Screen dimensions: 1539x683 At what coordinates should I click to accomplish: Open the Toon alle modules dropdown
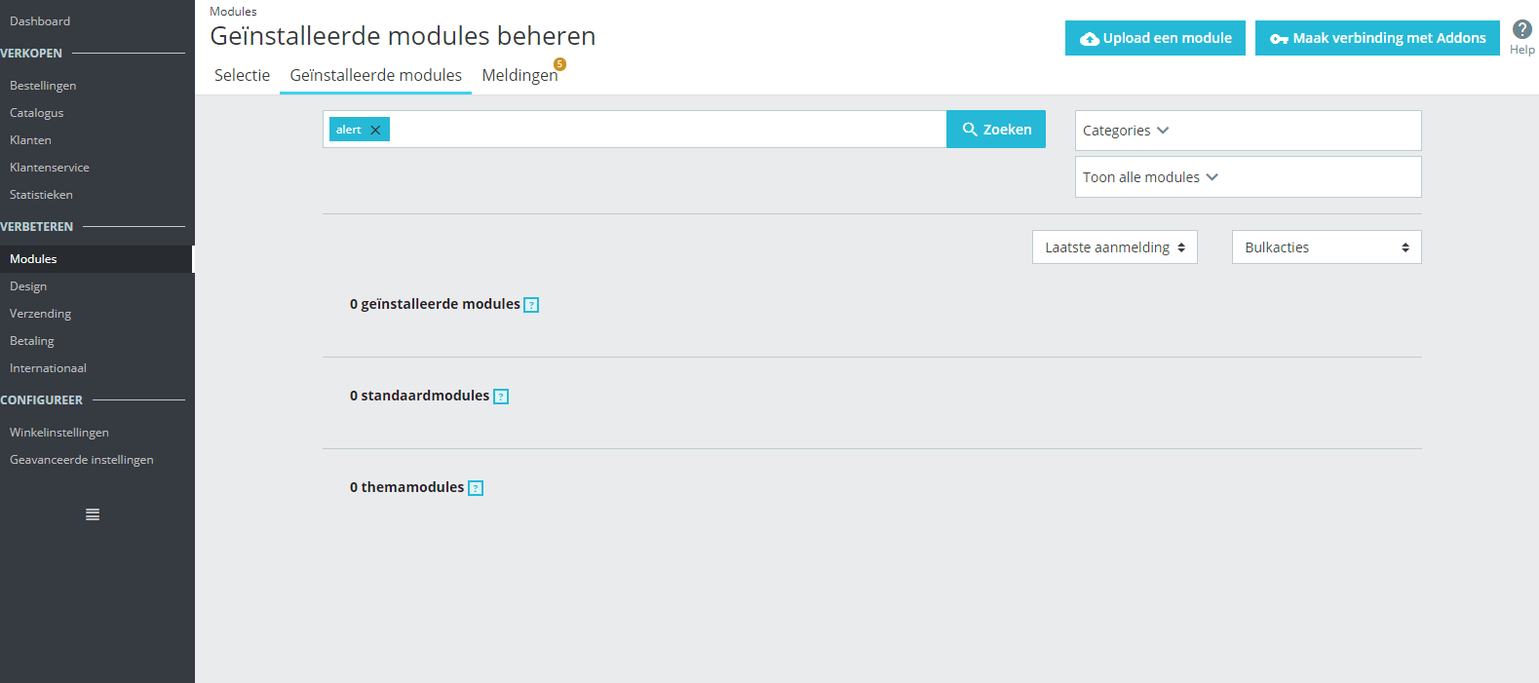click(x=1248, y=177)
